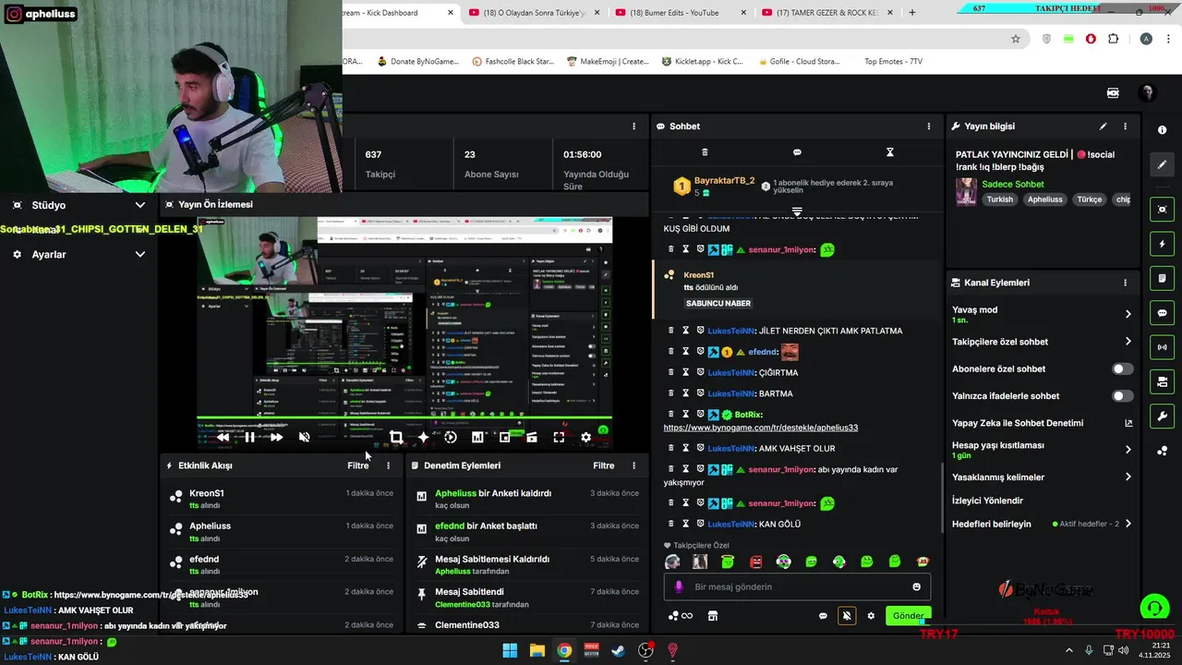Click the camera capture icon in right sidebar

click(x=1162, y=210)
